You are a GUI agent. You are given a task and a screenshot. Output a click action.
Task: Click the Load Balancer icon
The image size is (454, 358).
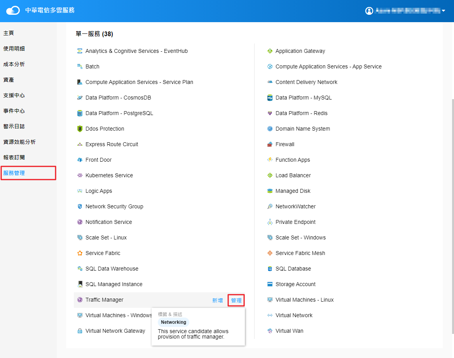click(x=270, y=176)
